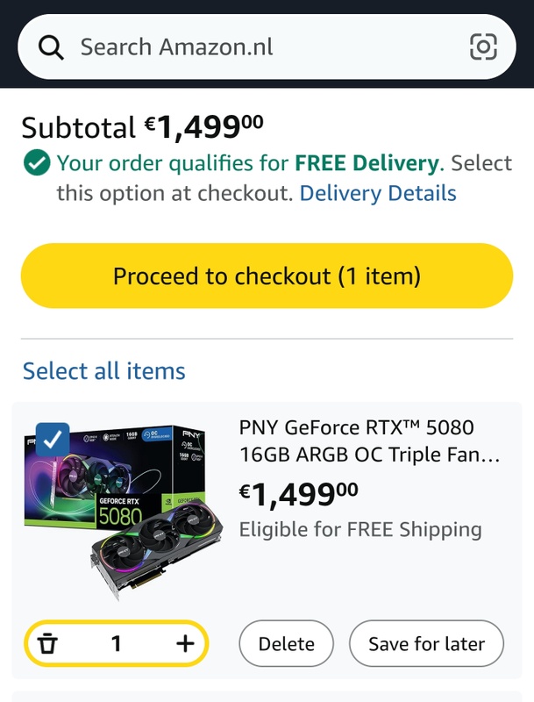This screenshot has height=702, width=534.
Task: Click the Subtotal amount at top
Action: pyautogui.click(x=204, y=129)
